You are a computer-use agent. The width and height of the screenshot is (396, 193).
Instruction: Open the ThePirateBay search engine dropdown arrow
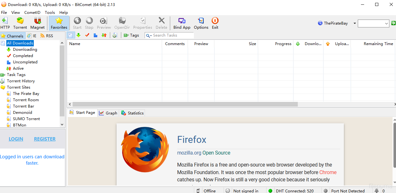pyautogui.click(x=355, y=23)
